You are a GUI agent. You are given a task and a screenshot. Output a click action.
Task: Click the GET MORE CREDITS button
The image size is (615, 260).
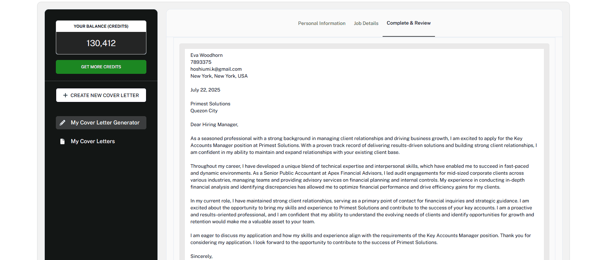[101, 67]
